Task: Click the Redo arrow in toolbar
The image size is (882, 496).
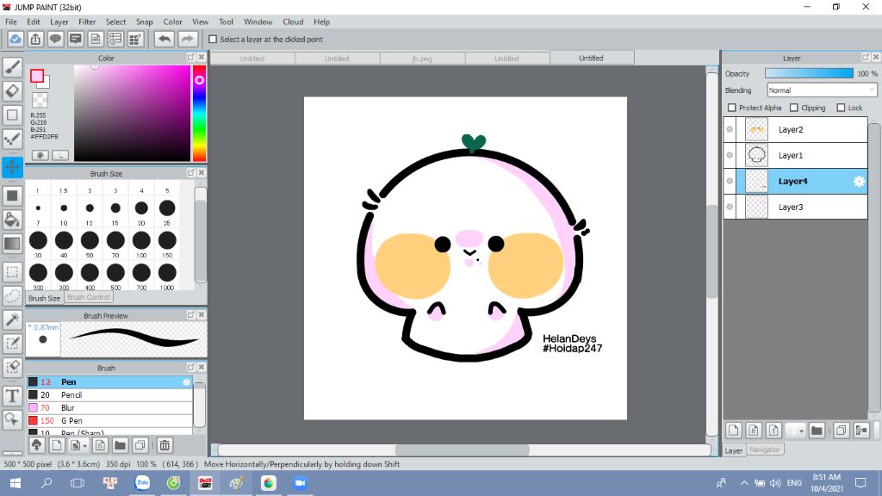Action: 188,39
